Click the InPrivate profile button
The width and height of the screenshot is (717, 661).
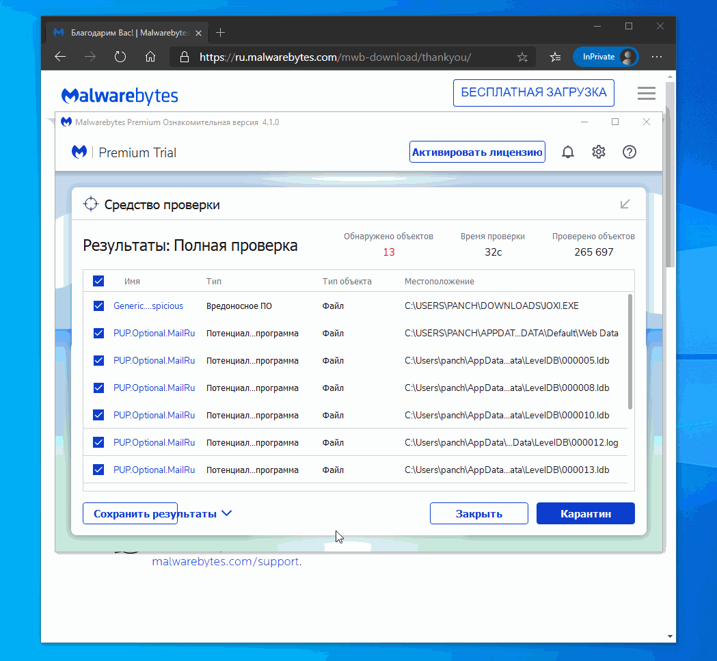click(605, 57)
